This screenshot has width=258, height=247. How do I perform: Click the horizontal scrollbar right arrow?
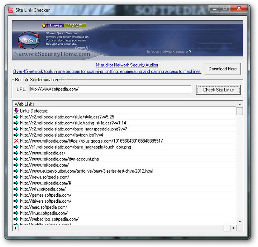point(233,228)
